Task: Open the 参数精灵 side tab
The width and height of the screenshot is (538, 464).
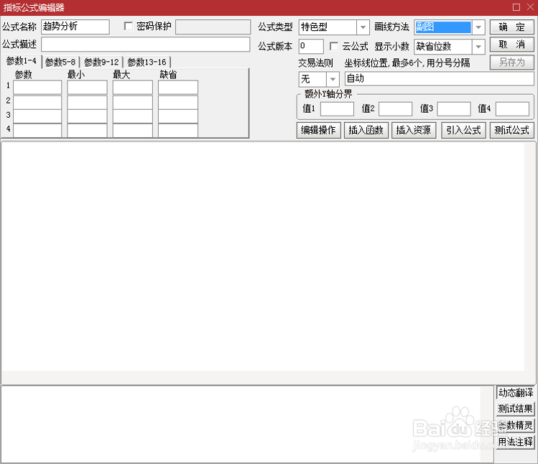Action: pos(515,425)
